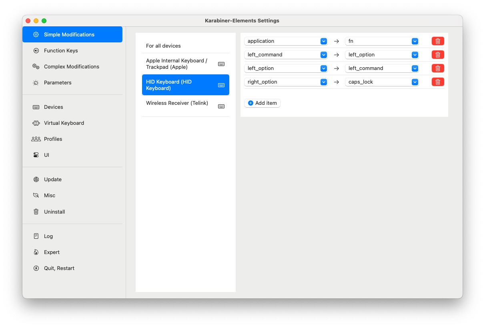485x328 pixels.
Task: Click the plus icon of Add item
Action: (x=251, y=103)
